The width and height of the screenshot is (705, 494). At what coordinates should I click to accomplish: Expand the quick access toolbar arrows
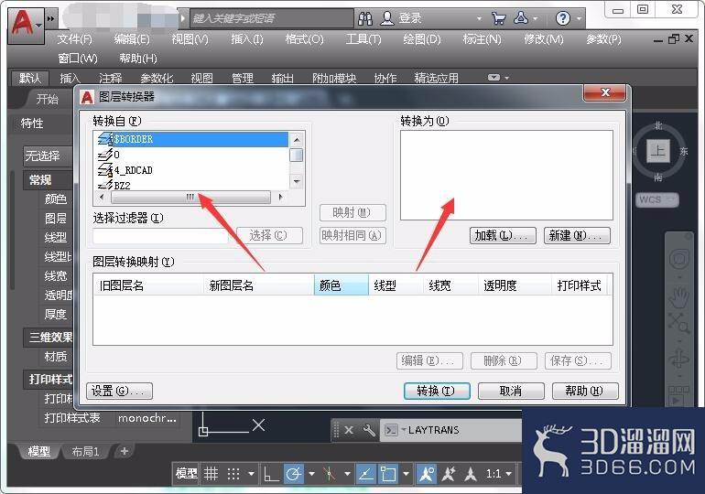[x=50, y=19]
